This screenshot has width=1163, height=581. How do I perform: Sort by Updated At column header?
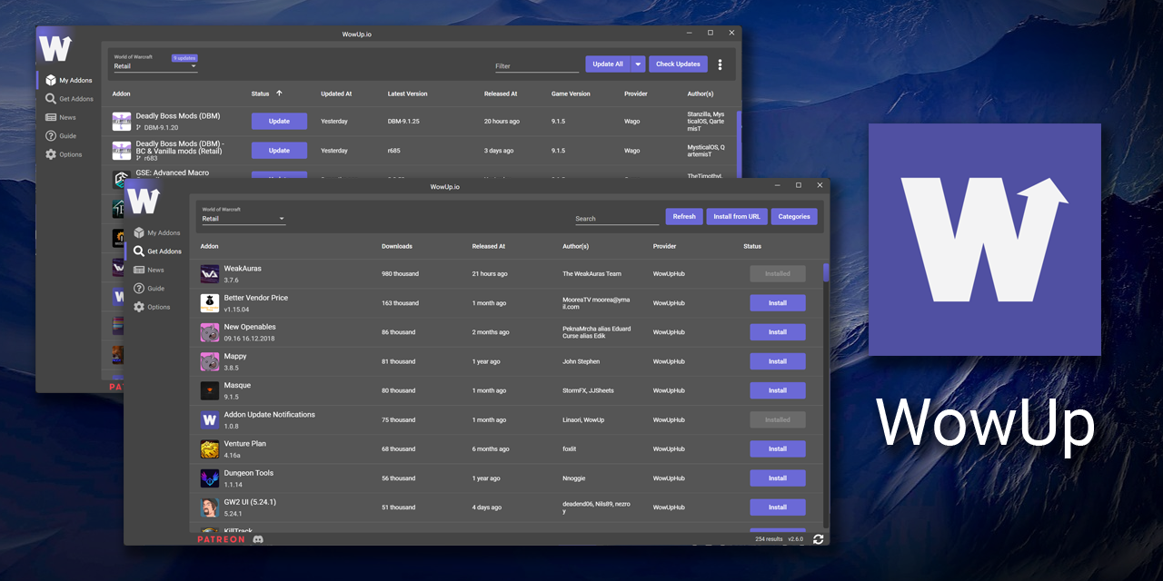336,94
